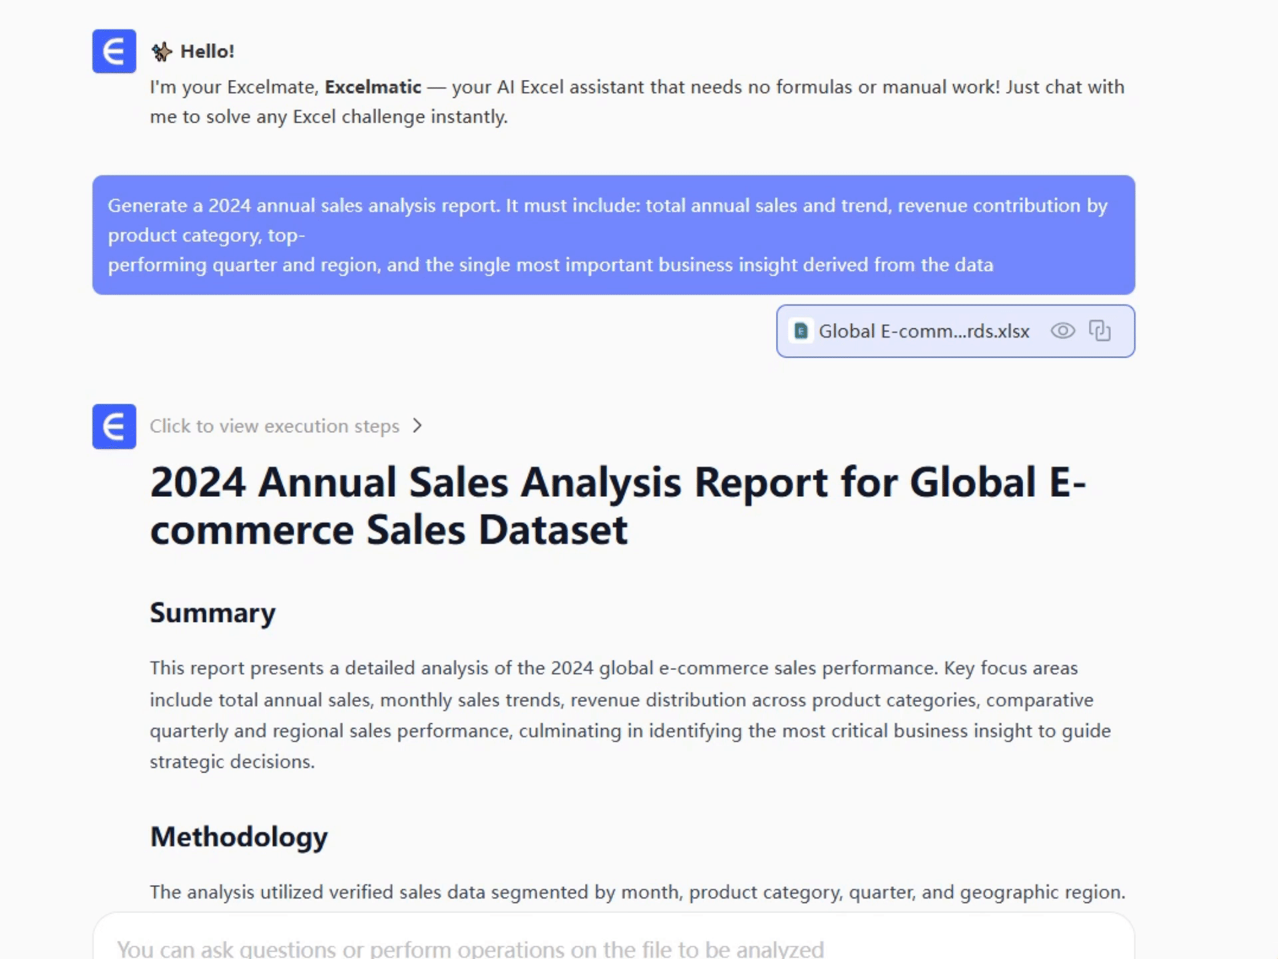1278x959 pixels.
Task: Click the Hello! greeting text
Action: point(207,51)
